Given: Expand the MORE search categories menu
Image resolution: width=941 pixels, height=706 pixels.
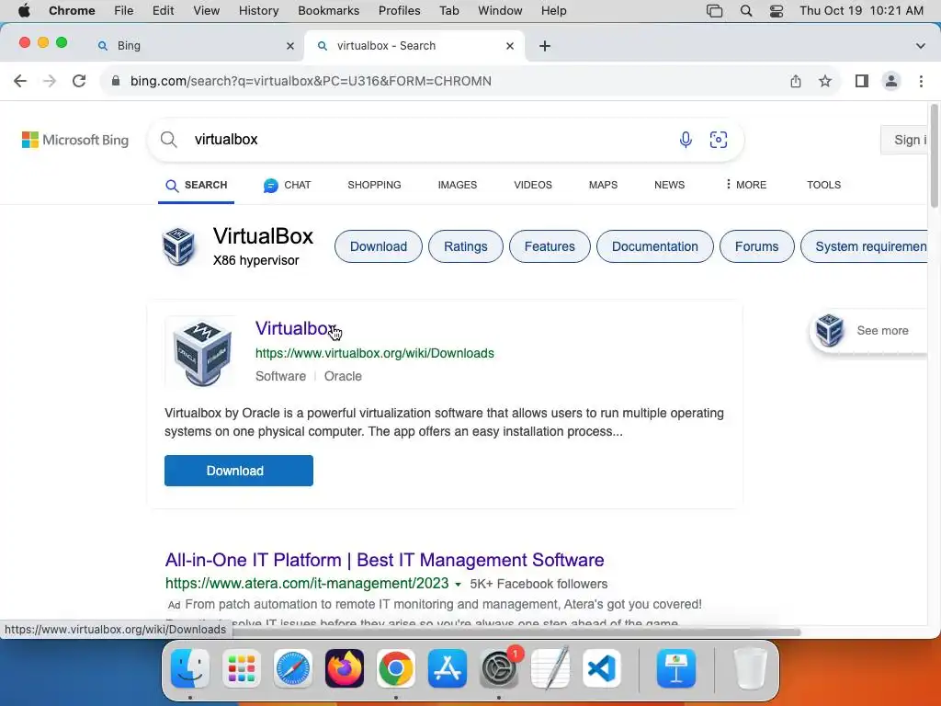Looking at the screenshot, I should pos(745,185).
